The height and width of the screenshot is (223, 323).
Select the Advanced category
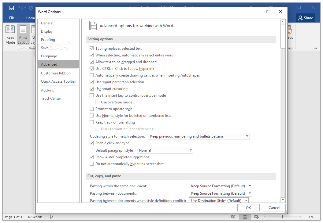coord(58,64)
